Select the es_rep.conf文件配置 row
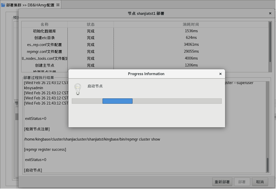The image size is (276, 189). tap(44, 45)
